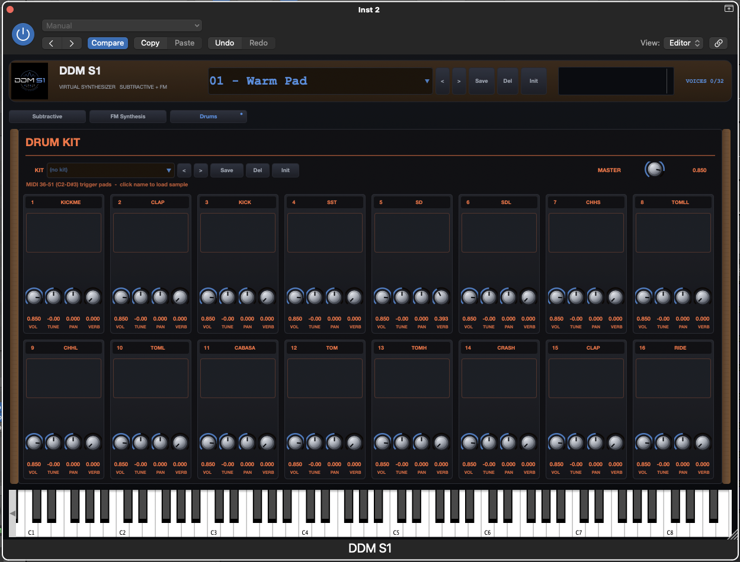Screen dimensions: 740x562
Task: Click pad 11 CABASA name label
Action: point(245,348)
